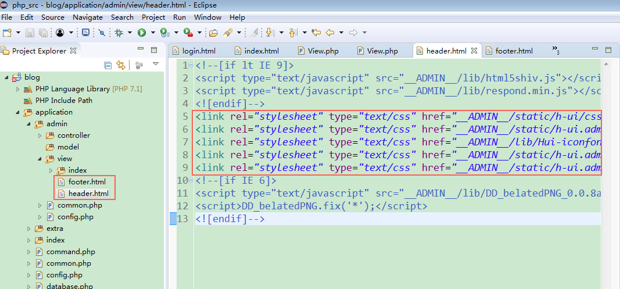Click the Back navigation arrow

pos(330,33)
